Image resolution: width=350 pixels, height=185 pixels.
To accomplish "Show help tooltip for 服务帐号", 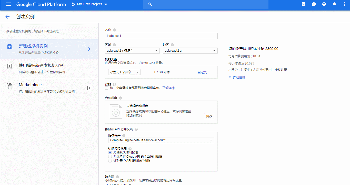I will [124, 136].
